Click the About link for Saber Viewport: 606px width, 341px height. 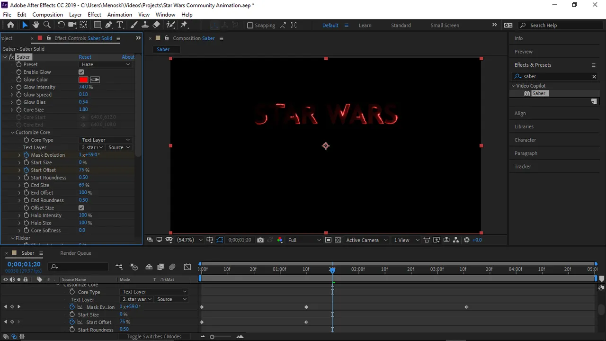[x=128, y=57]
